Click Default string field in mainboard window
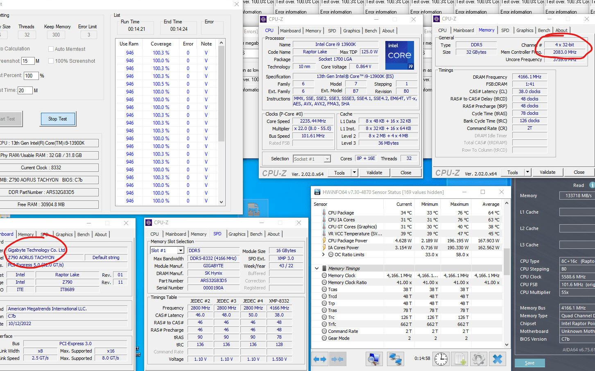The image size is (595, 371). coord(106,257)
